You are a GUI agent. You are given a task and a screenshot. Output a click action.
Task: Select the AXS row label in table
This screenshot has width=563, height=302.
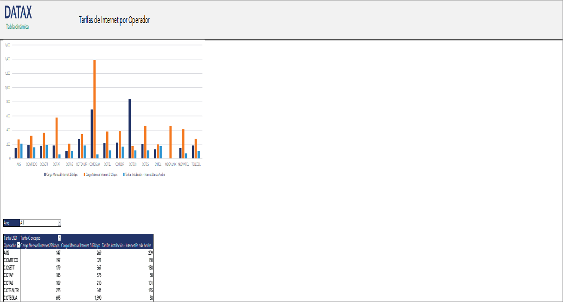pos(6,253)
